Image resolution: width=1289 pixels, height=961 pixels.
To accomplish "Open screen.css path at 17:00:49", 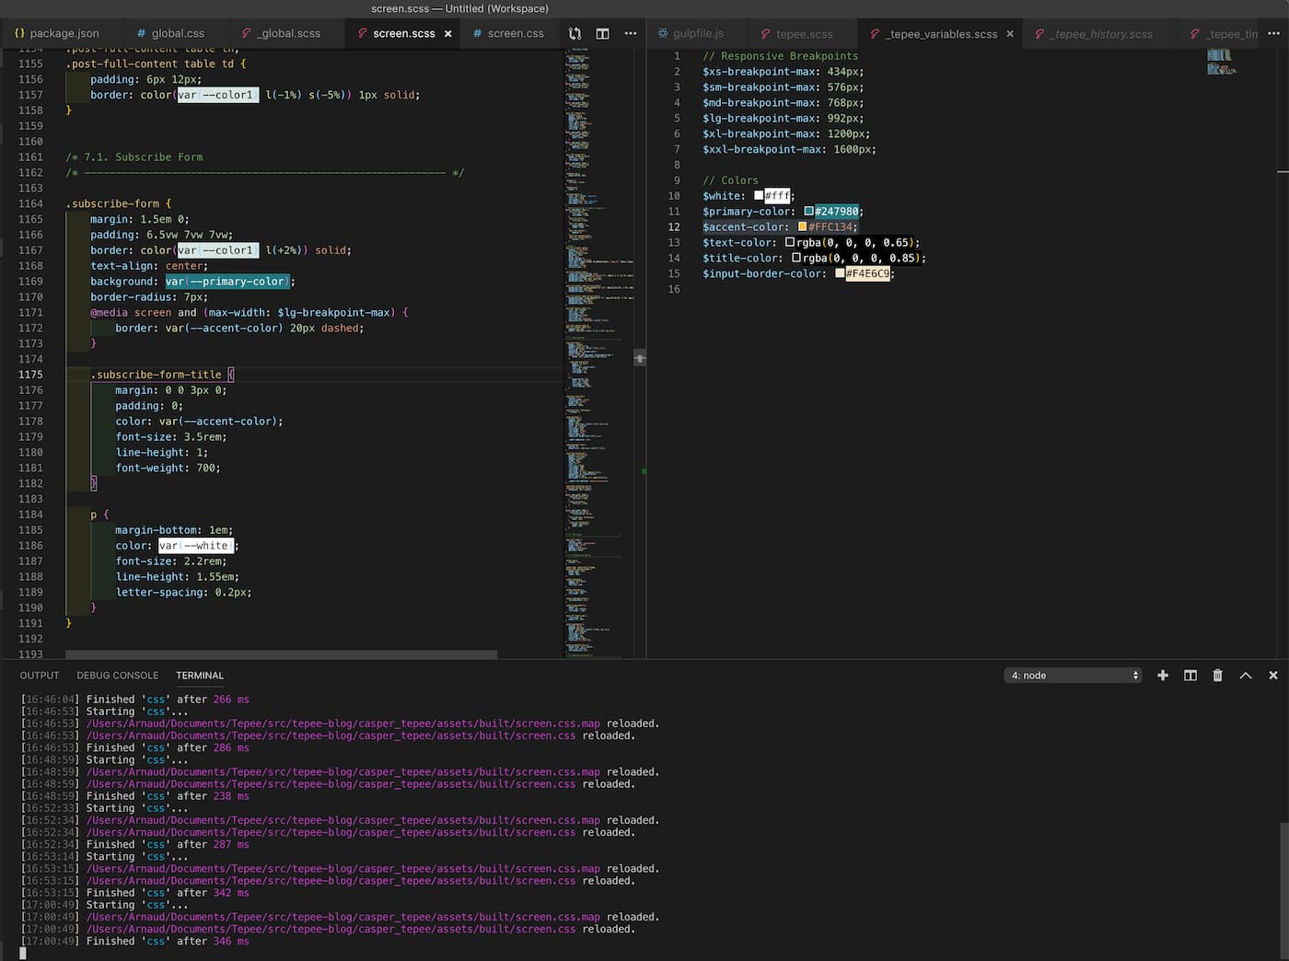I will point(331,929).
